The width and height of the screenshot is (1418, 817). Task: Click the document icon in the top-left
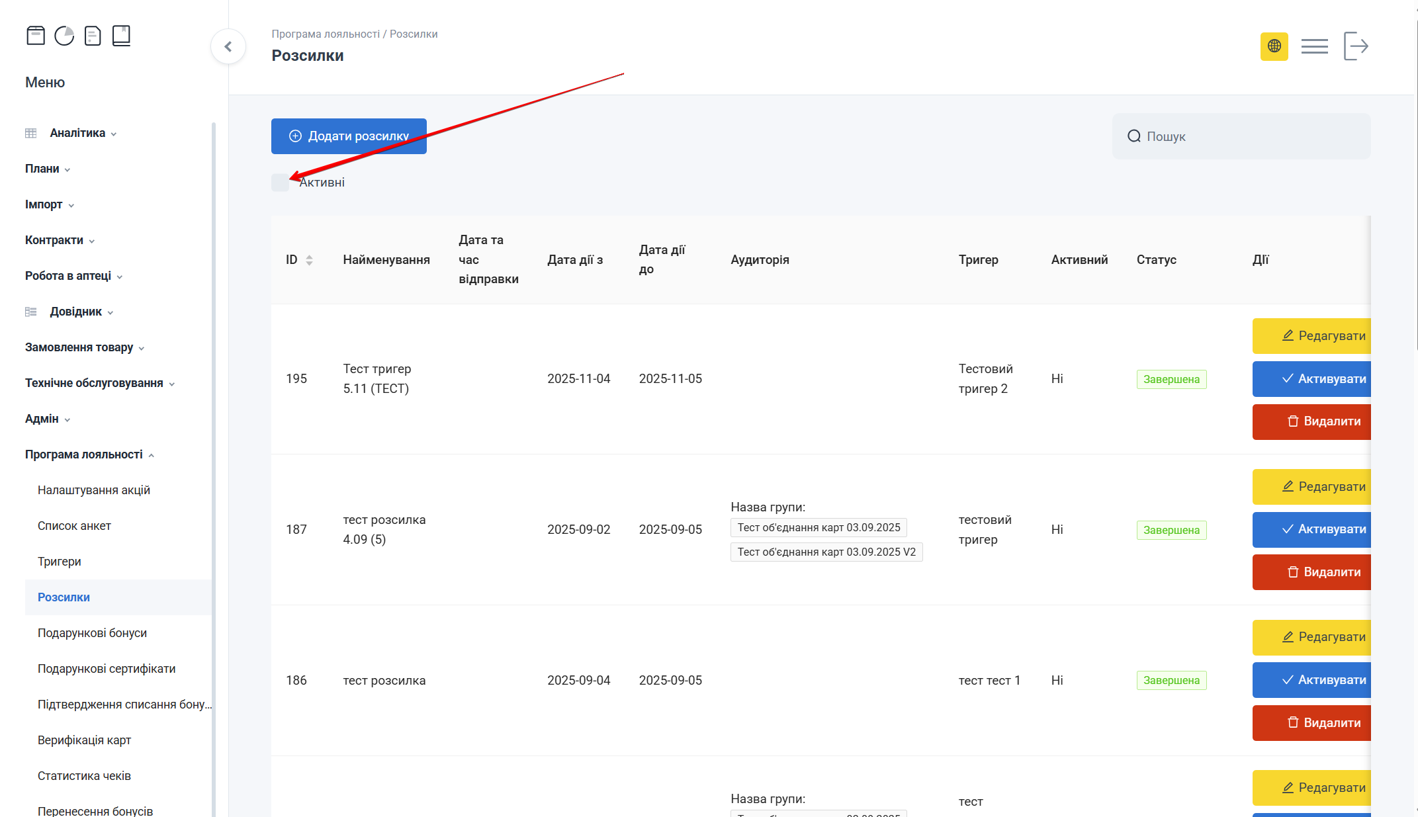pyautogui.click(x=93, y=36)
